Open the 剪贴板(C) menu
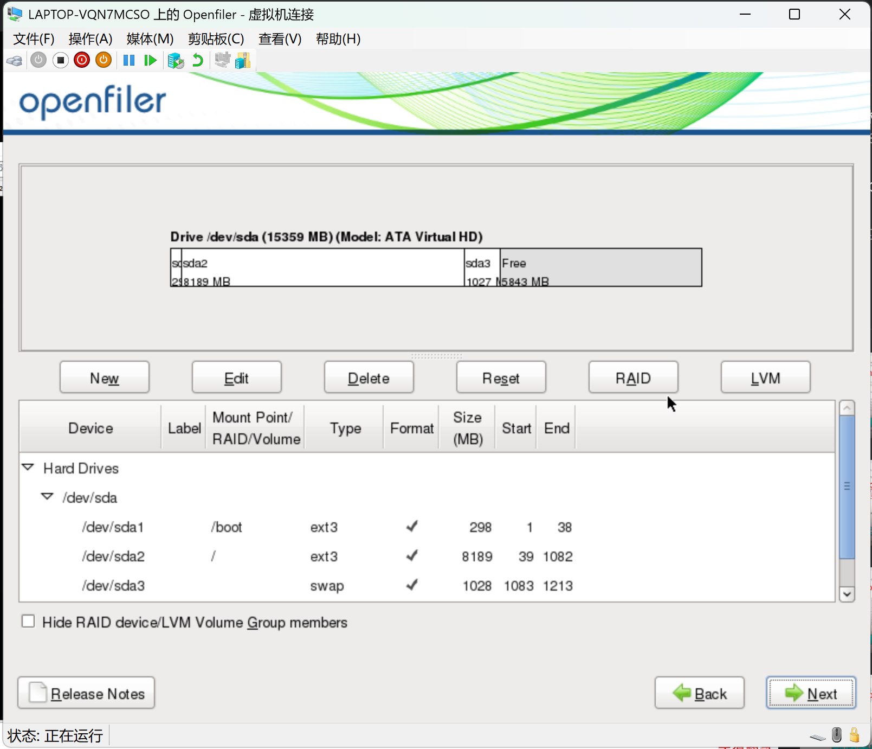The height and width of the screenshot is (749, 872). click(216, 39)
